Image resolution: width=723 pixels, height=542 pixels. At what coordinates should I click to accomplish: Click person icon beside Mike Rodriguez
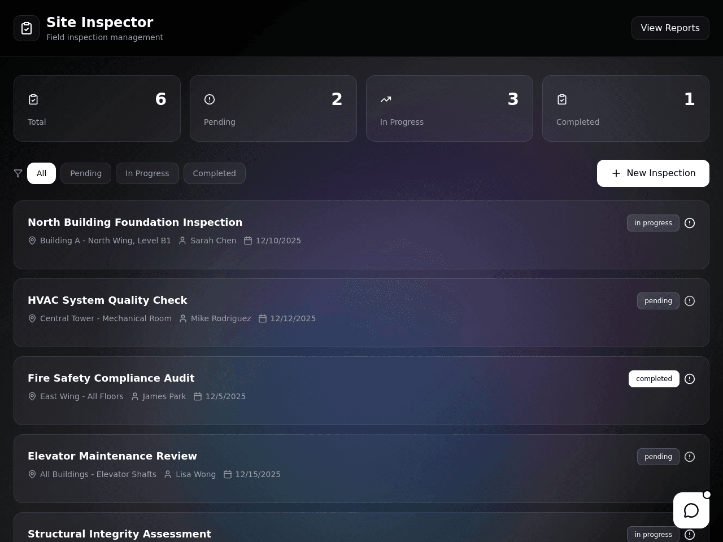[183, 318]
